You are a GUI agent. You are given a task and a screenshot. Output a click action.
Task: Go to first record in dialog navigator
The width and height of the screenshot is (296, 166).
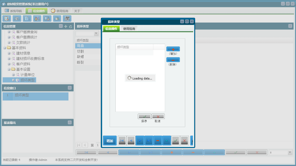coord(122,141)
